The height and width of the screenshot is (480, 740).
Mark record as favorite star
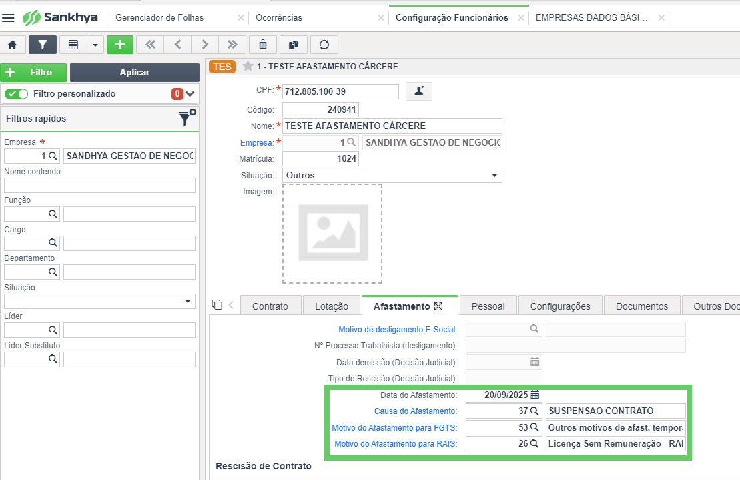pos(248,66)
